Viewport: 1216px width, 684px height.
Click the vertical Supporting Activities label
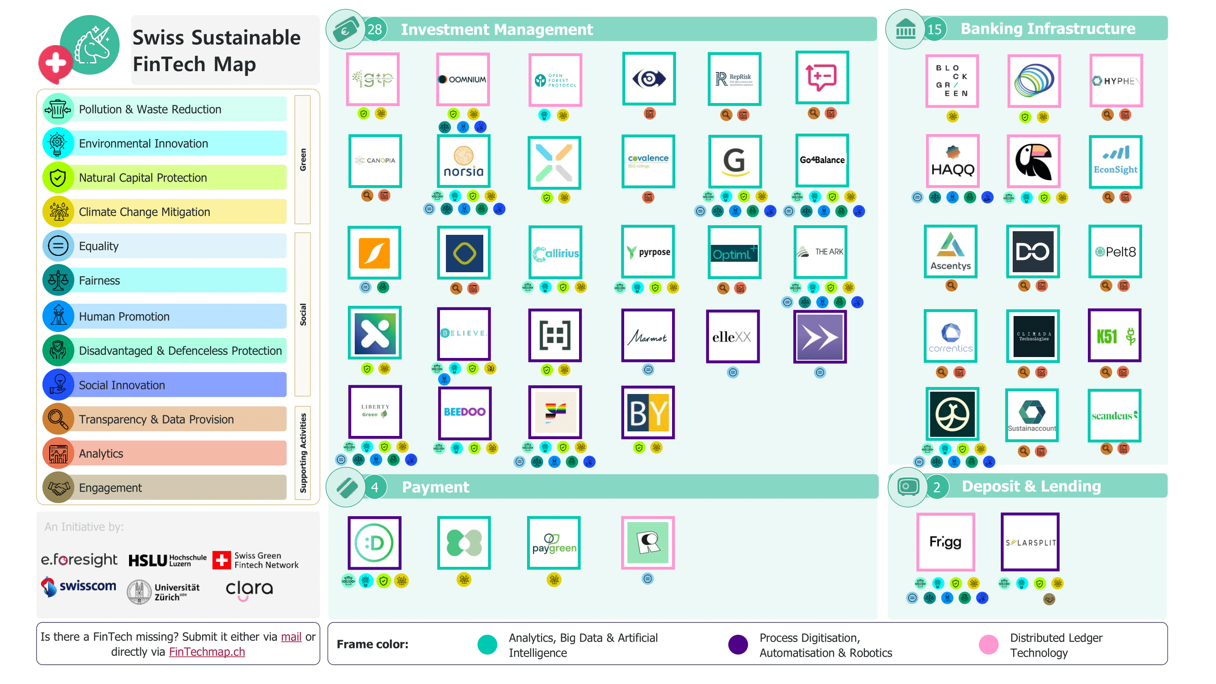pyautogui.click(x=303, y=453)
